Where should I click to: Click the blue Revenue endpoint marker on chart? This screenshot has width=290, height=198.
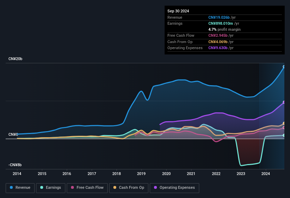[284, 66]
